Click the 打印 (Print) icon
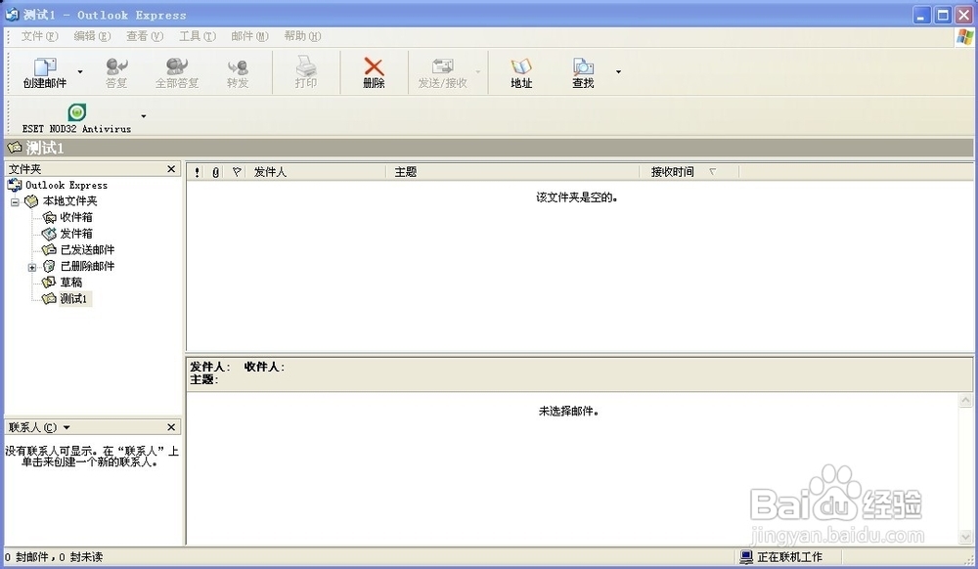 (x=305, y=70)
